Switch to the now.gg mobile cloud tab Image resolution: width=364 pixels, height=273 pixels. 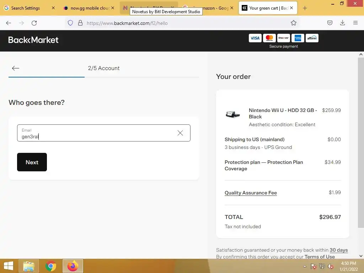tap(90, 8)
